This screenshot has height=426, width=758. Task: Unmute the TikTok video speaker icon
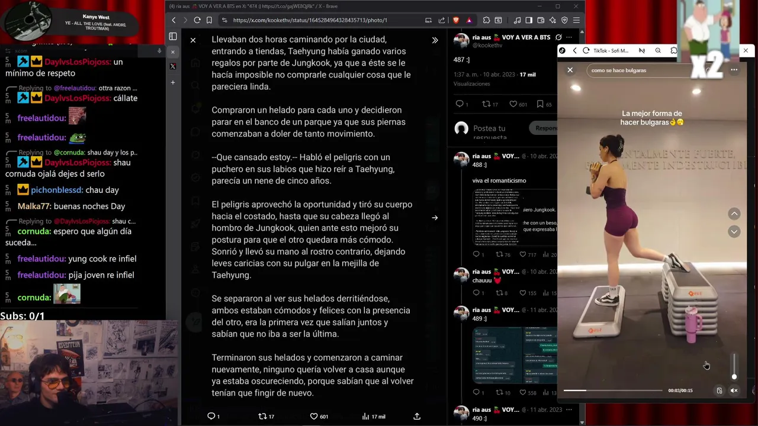click(x=734, y=390)
